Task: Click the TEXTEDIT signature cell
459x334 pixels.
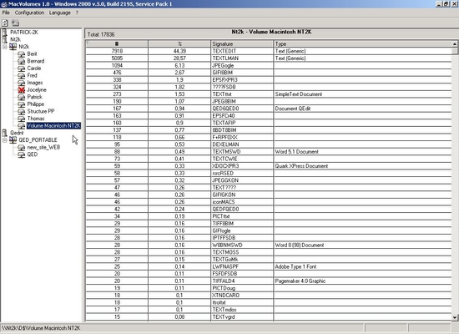Action: coord(242,51)
